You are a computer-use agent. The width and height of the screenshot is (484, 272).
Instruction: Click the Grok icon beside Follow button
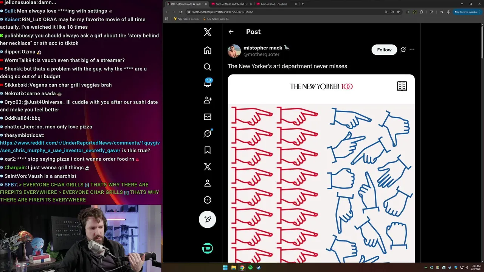403,50
